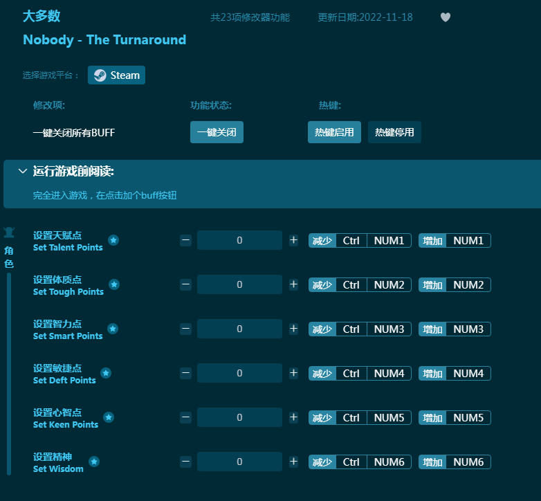541x501 pixels.
Task: Click the 设置智力点 label
Action: tap(57, 324)
